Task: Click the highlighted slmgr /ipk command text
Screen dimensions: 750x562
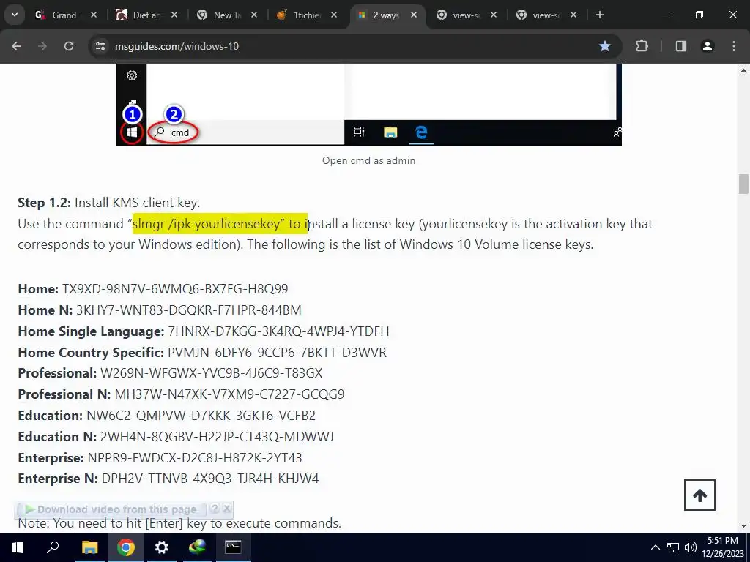Action: tap(220, 224)
